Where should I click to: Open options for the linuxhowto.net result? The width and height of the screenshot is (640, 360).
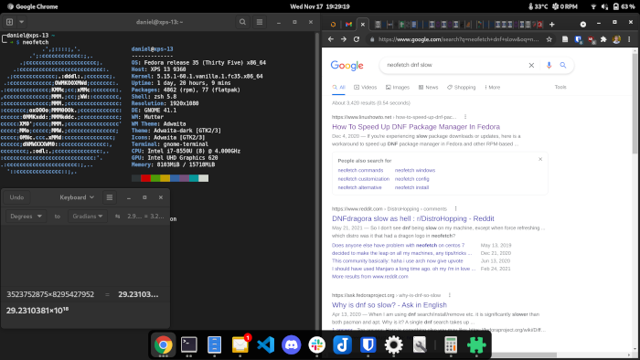pos(465,117)
